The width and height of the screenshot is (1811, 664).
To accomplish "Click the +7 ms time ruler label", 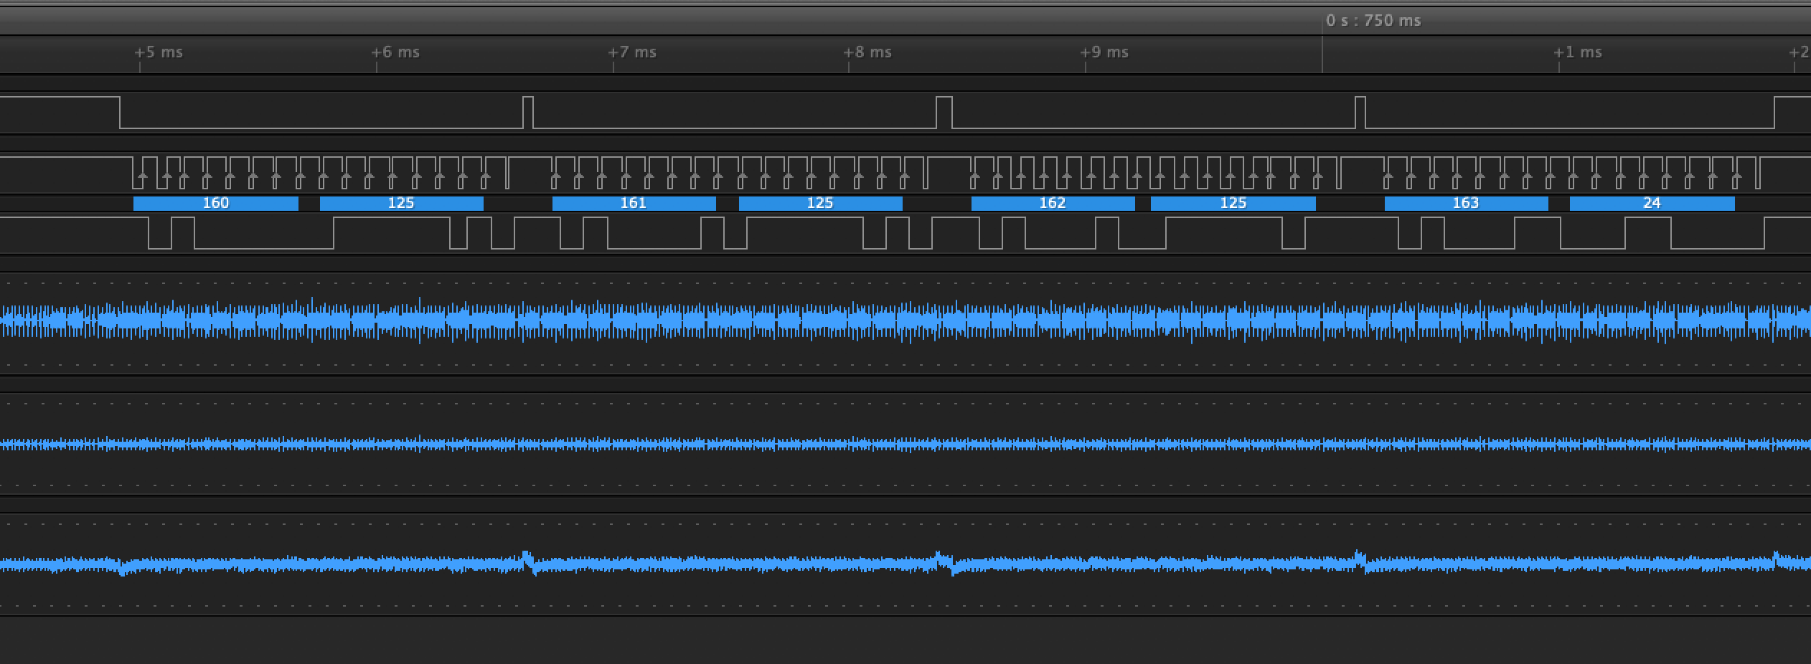I will coord(632,52).
